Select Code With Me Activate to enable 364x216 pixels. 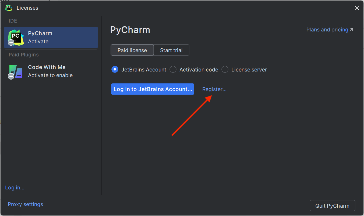click(x=51, y=71)
